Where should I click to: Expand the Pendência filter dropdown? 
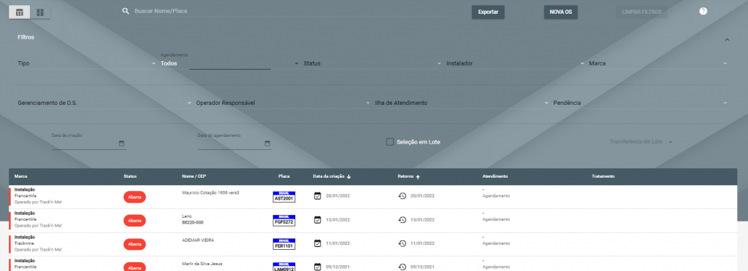640,103
